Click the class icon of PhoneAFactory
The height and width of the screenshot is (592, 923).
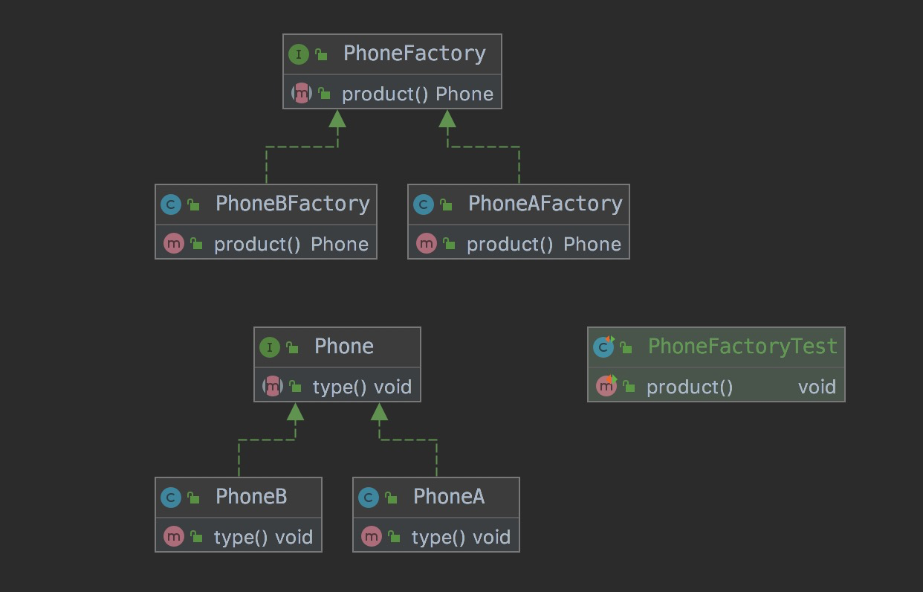pos(424,205)
